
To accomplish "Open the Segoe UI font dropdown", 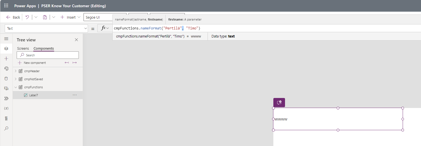I will point(105,17).
